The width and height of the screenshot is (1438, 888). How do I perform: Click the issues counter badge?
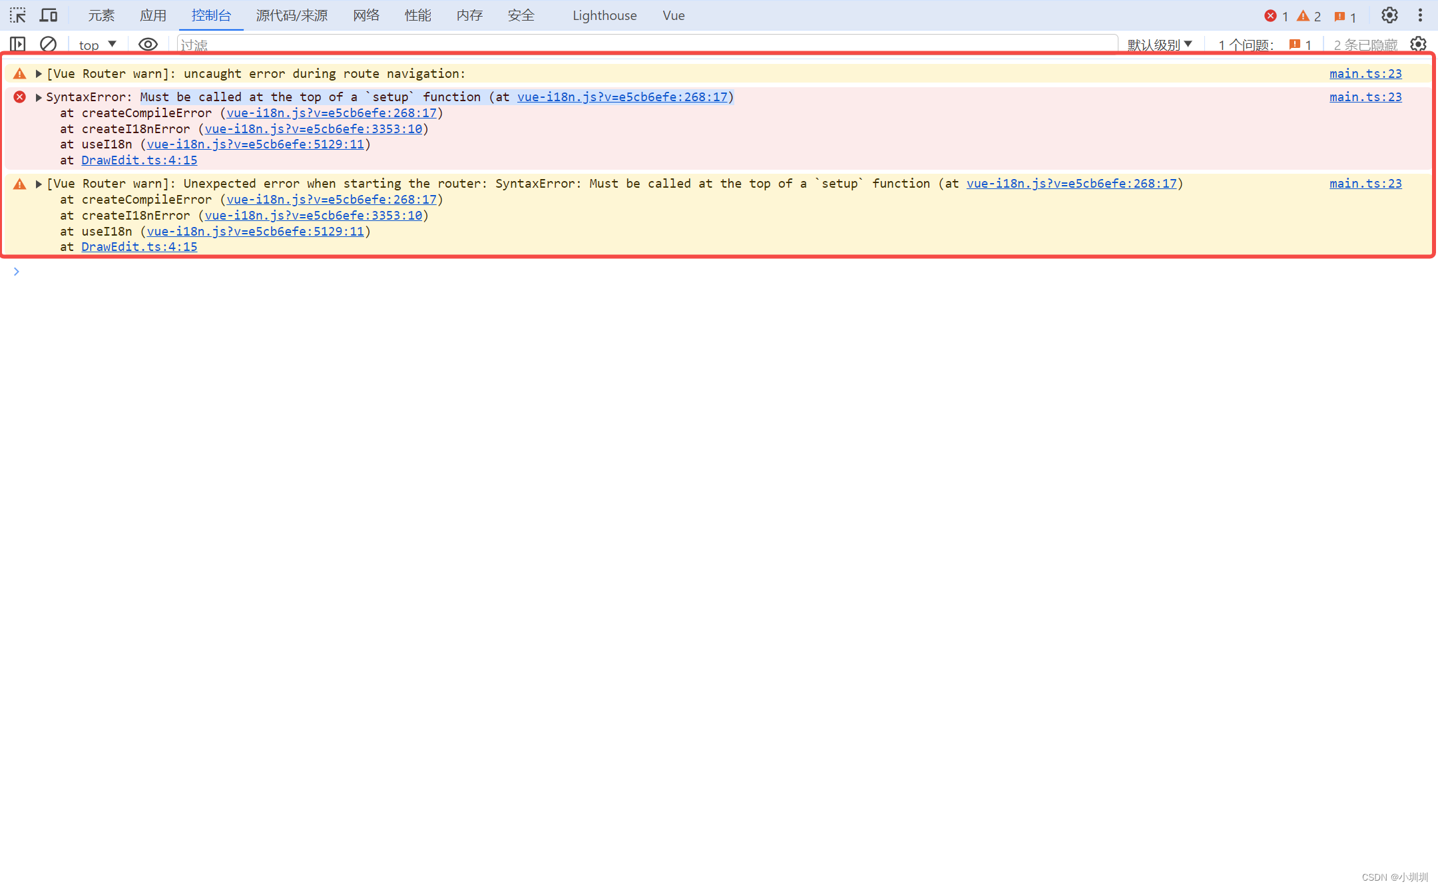(1341, 15)
